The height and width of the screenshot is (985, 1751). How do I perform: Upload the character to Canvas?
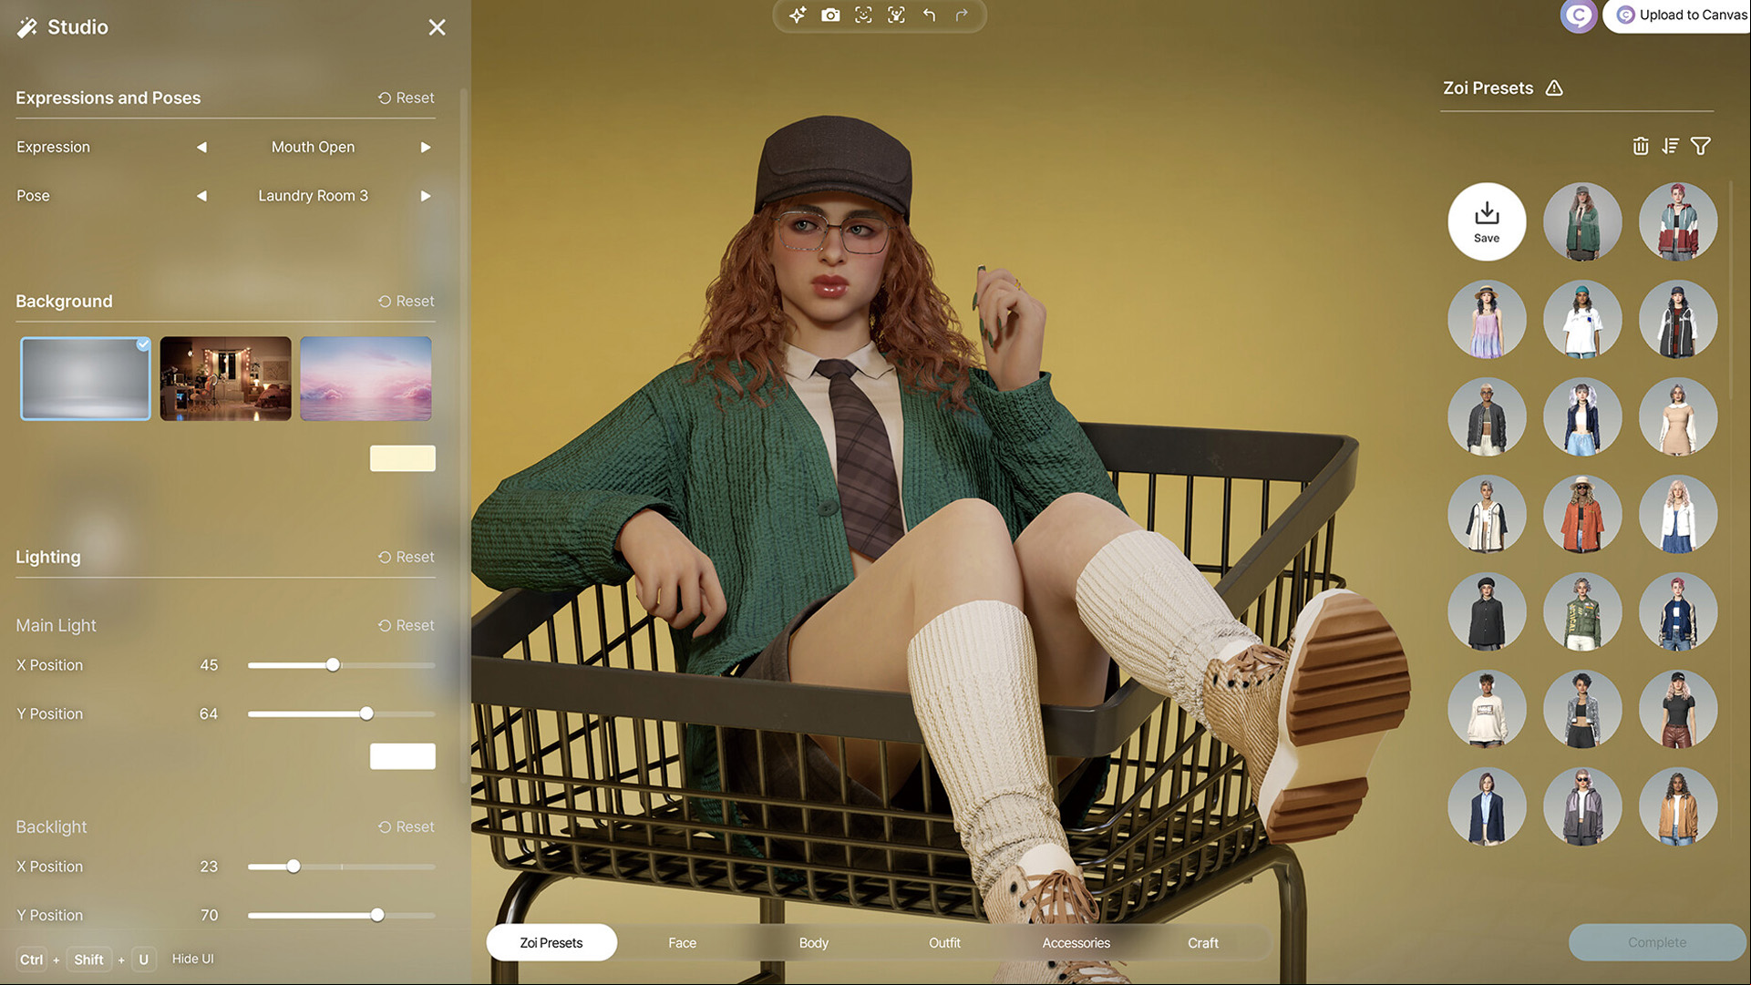click(x=1680, y=15)
